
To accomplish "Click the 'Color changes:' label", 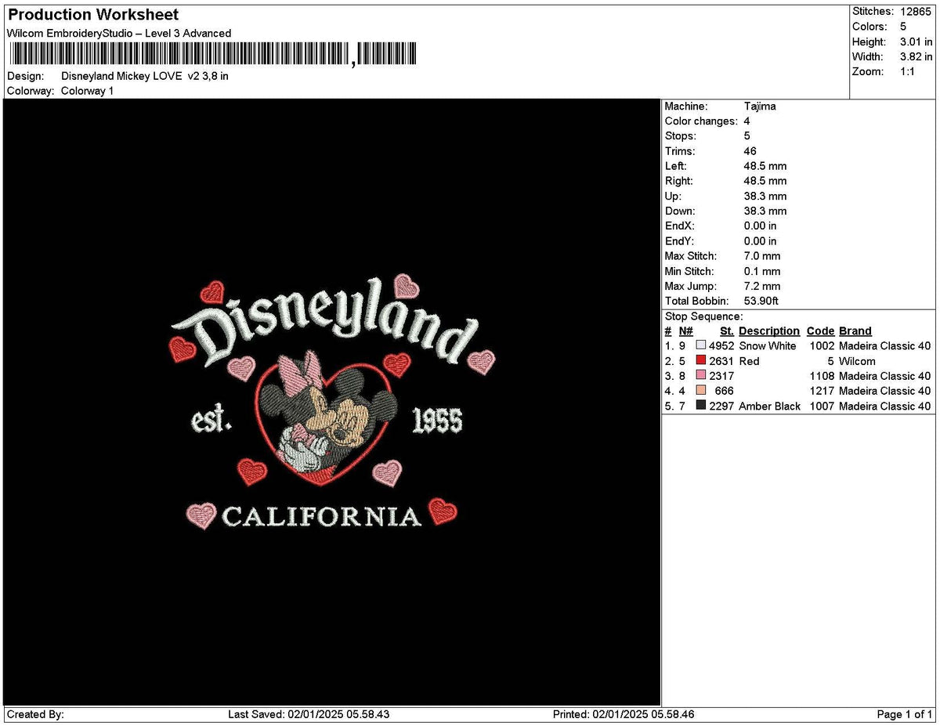I will [x=701, y=121].
